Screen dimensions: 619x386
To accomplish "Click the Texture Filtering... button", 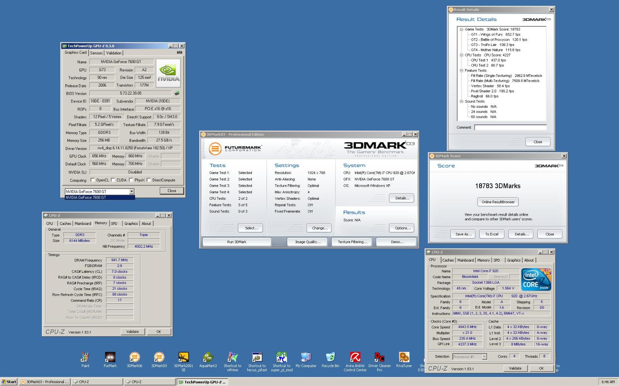I will point(352,242).
